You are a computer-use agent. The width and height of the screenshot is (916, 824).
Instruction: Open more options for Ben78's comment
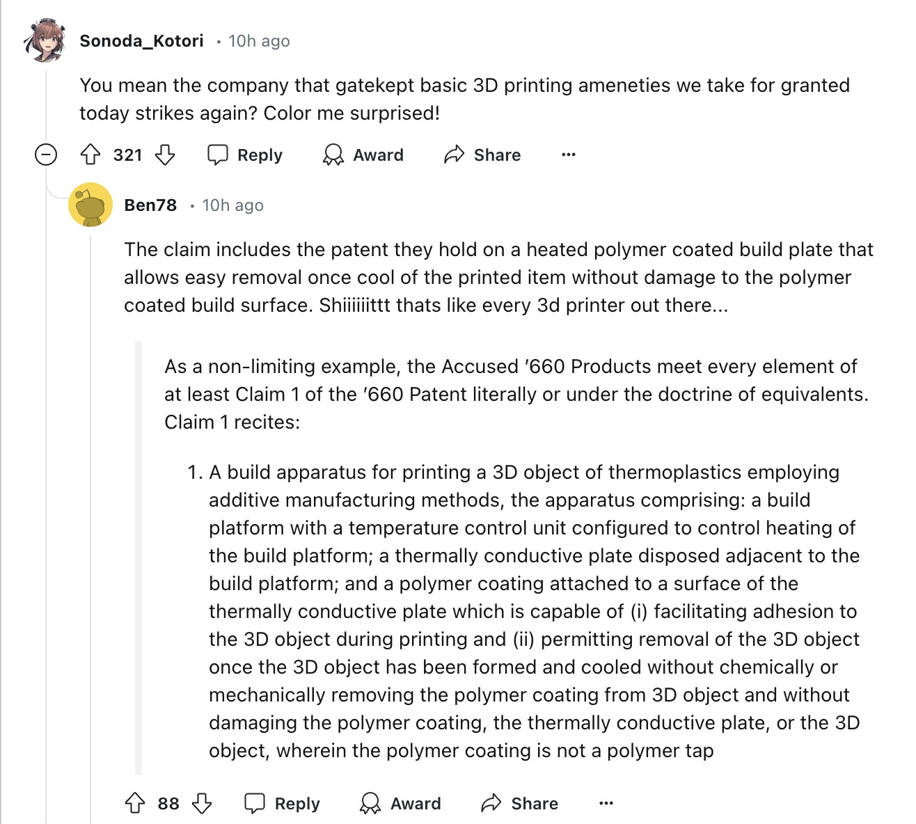[x=606, y=803]
